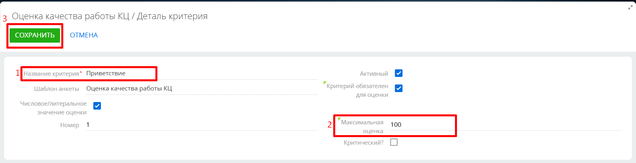This screenshot has height=163, width=636.
Task: Click green hint corner beside Максимальная оценка
Action: [x=340, y=119]
